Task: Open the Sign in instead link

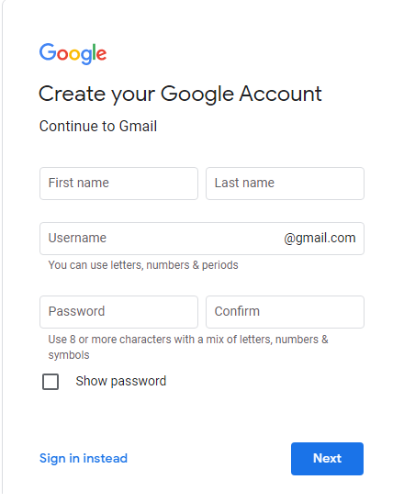Action: tap(84, 459)
